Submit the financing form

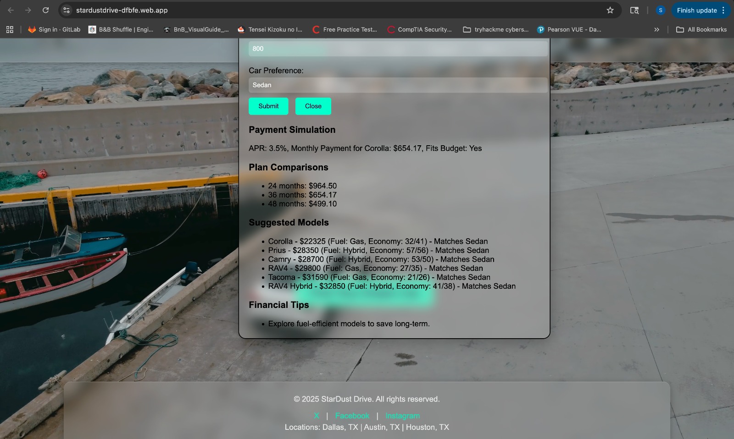(268, 106)
